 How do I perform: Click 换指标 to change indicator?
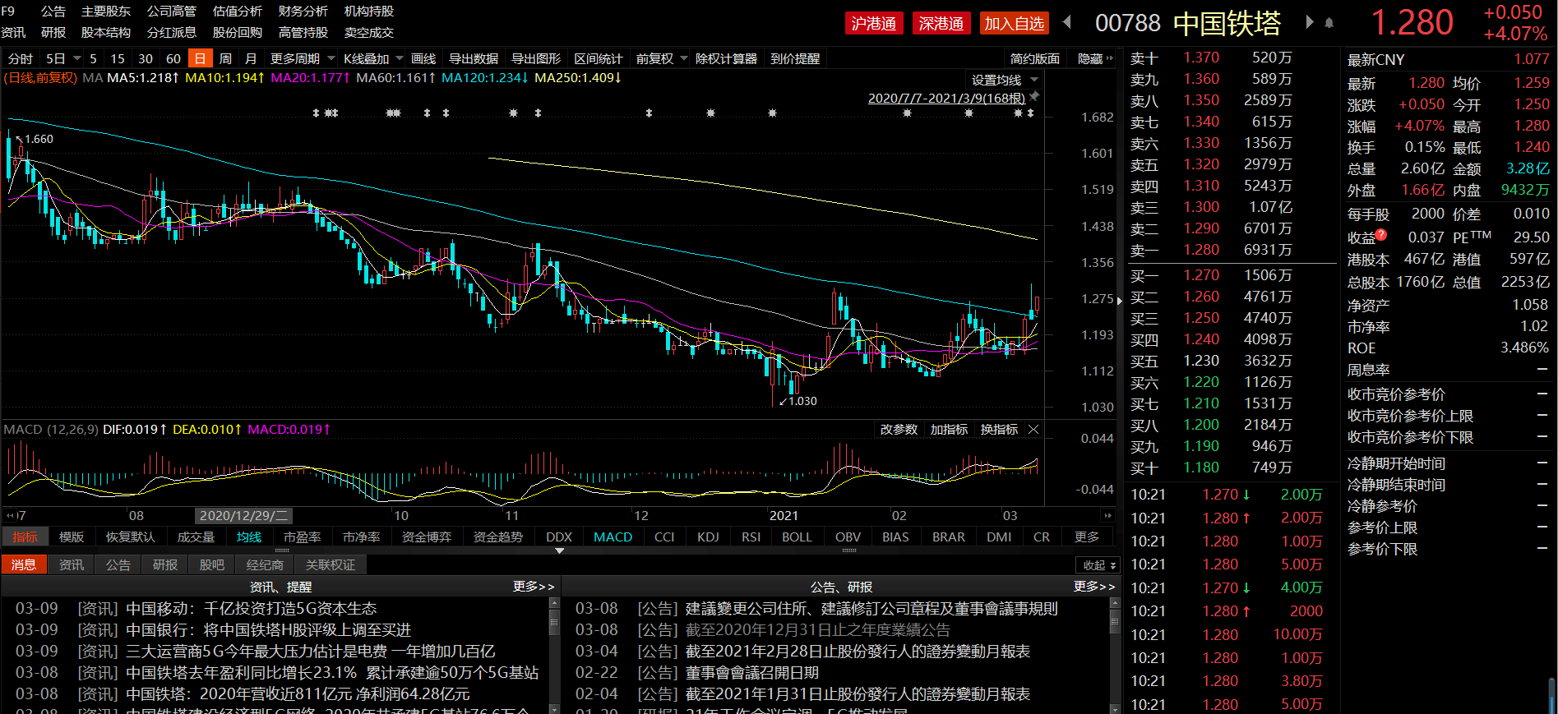click(999, 430)
